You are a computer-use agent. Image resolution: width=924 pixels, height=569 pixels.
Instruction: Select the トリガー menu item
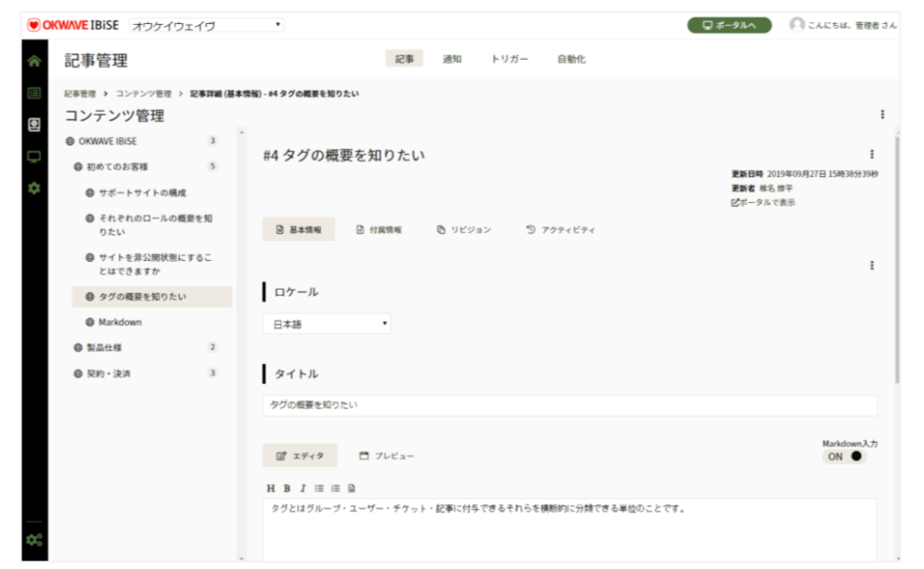509,60
